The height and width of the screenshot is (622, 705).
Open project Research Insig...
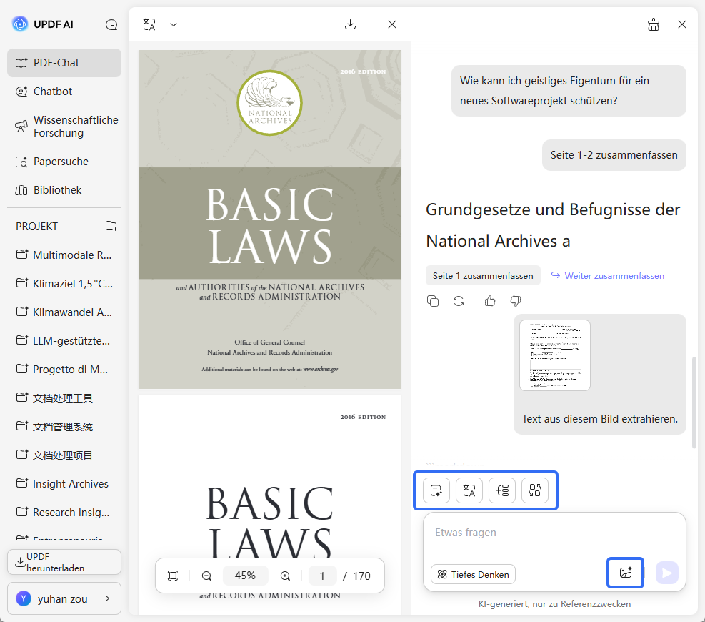64,512
